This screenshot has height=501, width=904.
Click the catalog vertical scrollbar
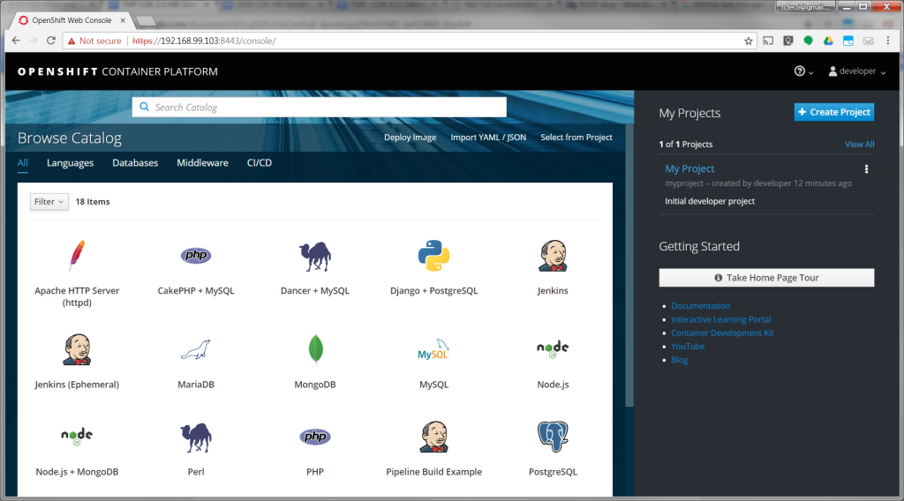[x=629, y=265]
